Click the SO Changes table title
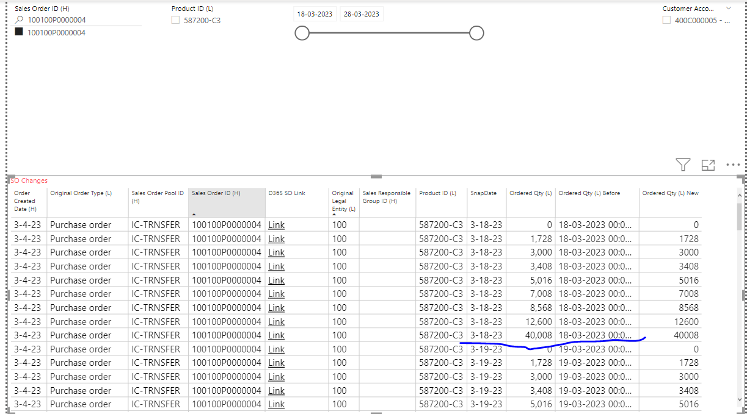The width and height of the screenshot is (747, 414). pos(29,180)
